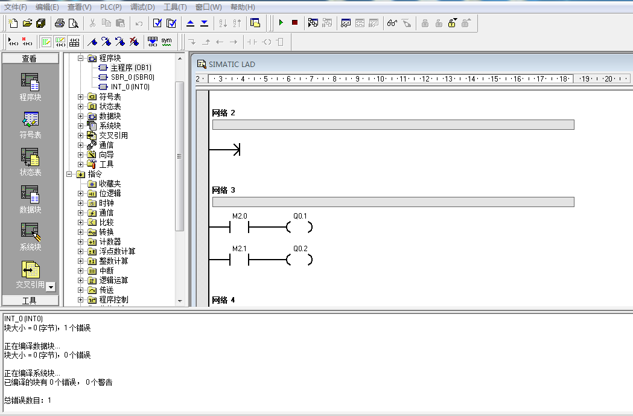633x416 pixels.
Task: Toggle symbolic addressing with sym icon
Action: click(166, 42)
